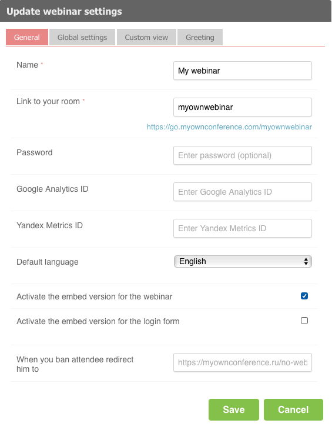Save the webinar settings
The image size is (332, 430).
point(234,410)
